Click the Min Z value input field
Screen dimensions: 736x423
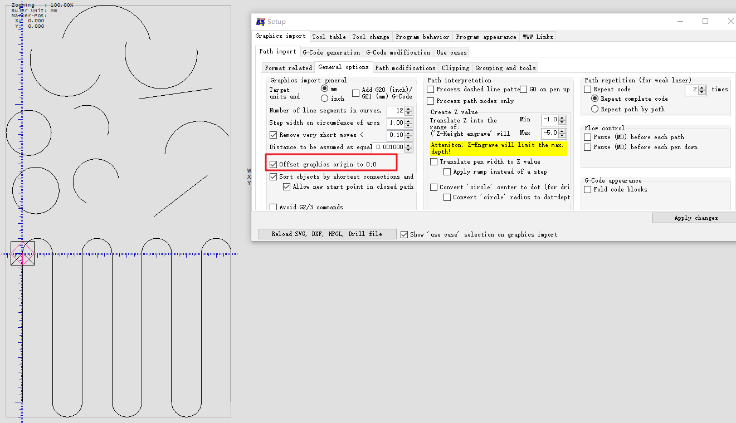(549, 120)
